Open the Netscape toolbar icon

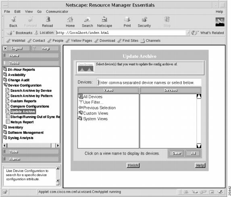[x=104, y=22]
